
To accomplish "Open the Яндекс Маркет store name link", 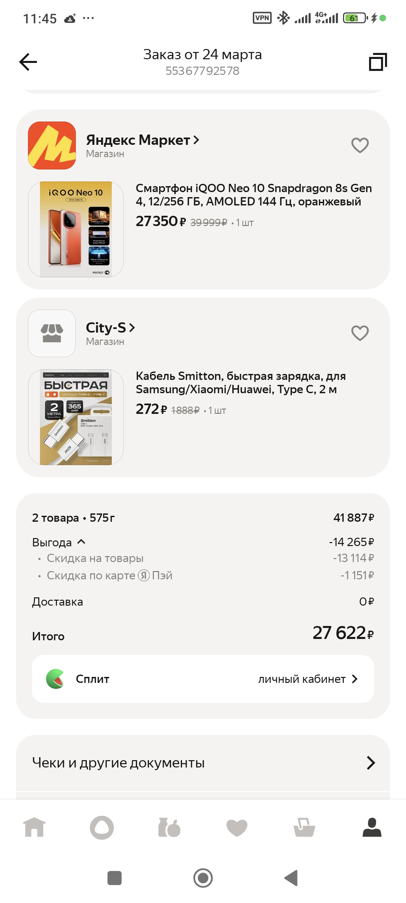I will click(142, 140).
